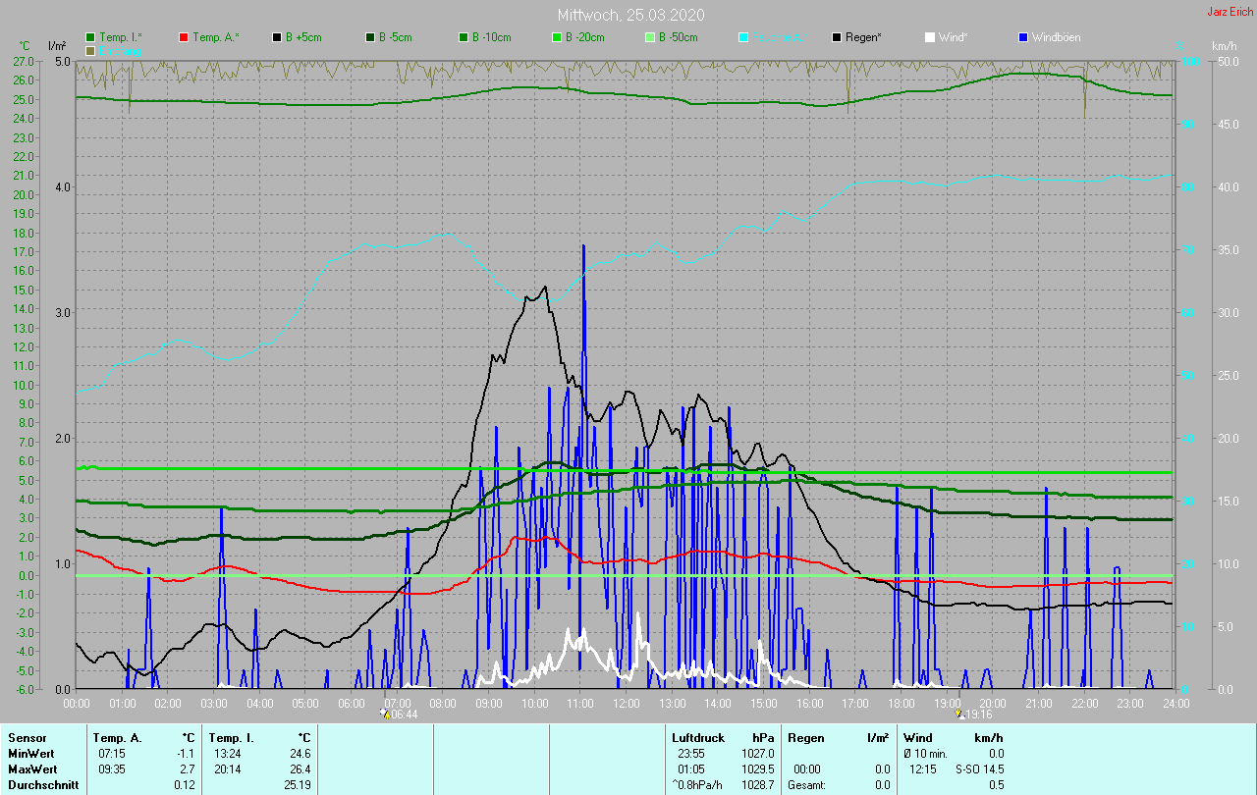Click the green Temp. I. legend square
The image size is (1257, 795).
point(90,37)
